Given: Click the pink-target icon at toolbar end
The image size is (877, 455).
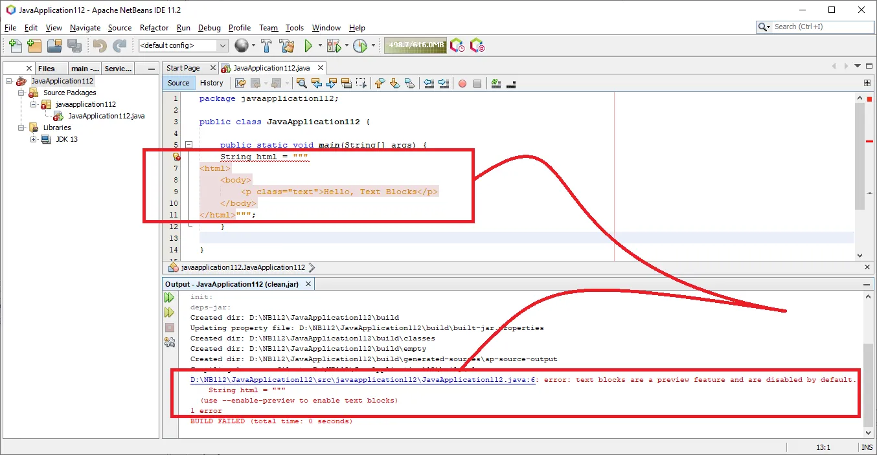Looking at the screenshot, I should tap(477, 45).
